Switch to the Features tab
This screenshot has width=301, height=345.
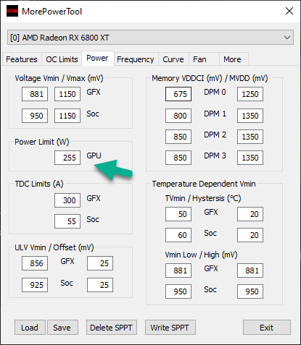[22, 59]
